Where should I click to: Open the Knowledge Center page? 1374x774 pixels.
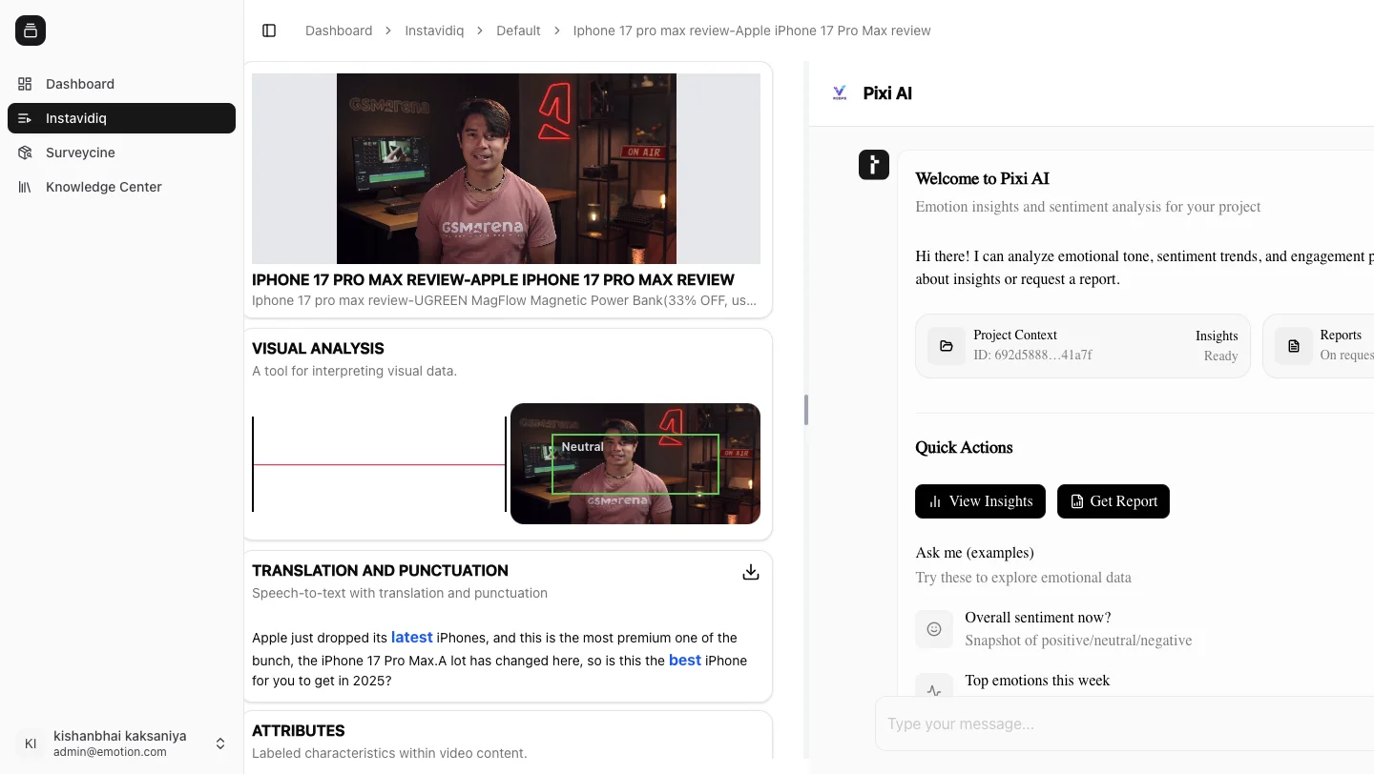point(103,187)
